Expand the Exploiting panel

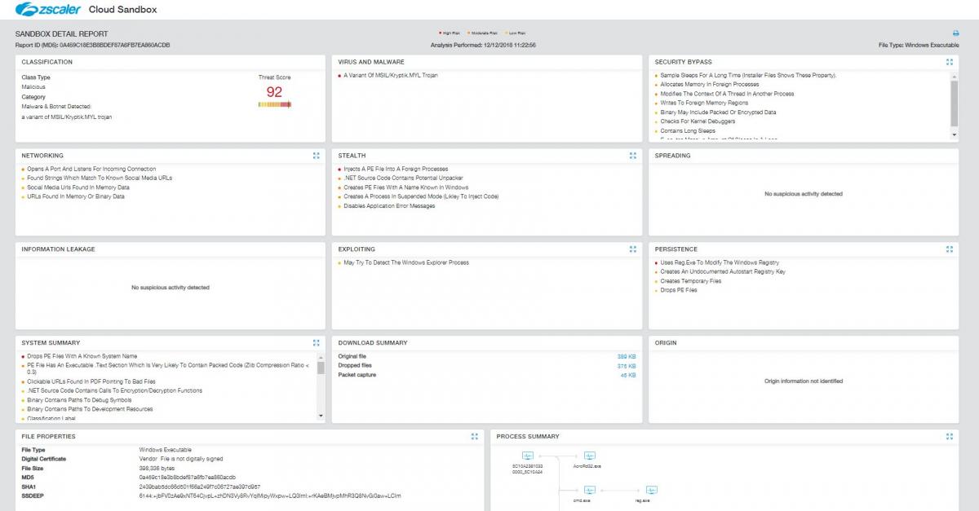pos(632,249)
